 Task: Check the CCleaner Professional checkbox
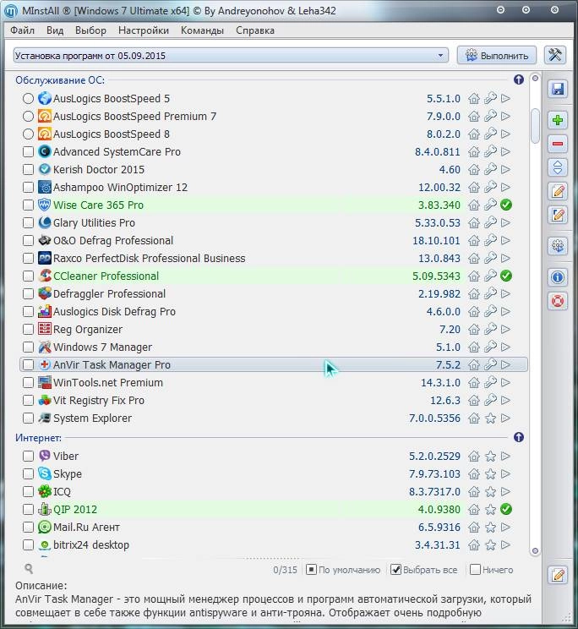pos(28,276)
